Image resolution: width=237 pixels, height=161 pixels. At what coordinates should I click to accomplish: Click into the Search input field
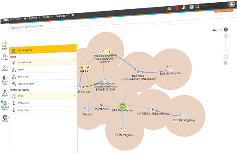(x=213, y=5)
